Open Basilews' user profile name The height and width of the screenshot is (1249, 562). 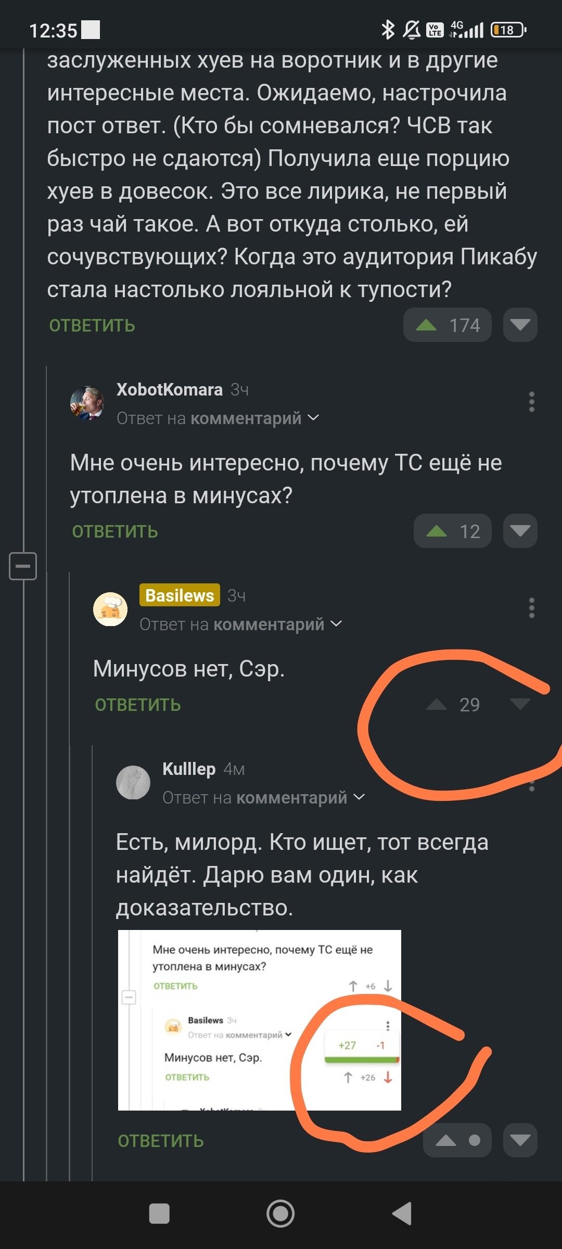[x=180, y=595]
